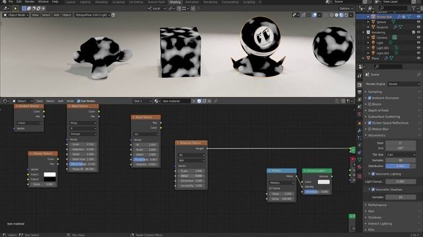Open Object Mode dropdown
This screenshot has width=423, height=237.
[16, 15]
